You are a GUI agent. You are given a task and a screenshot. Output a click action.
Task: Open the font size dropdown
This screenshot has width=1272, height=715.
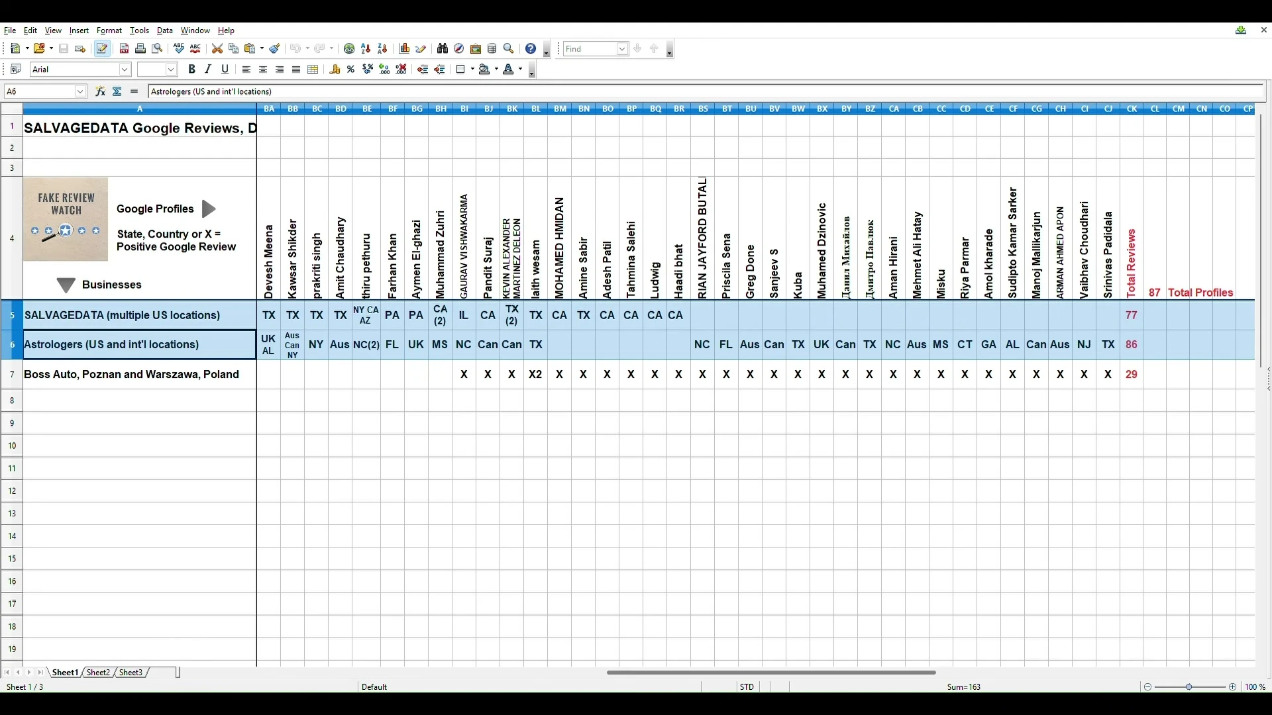[171, 70]
